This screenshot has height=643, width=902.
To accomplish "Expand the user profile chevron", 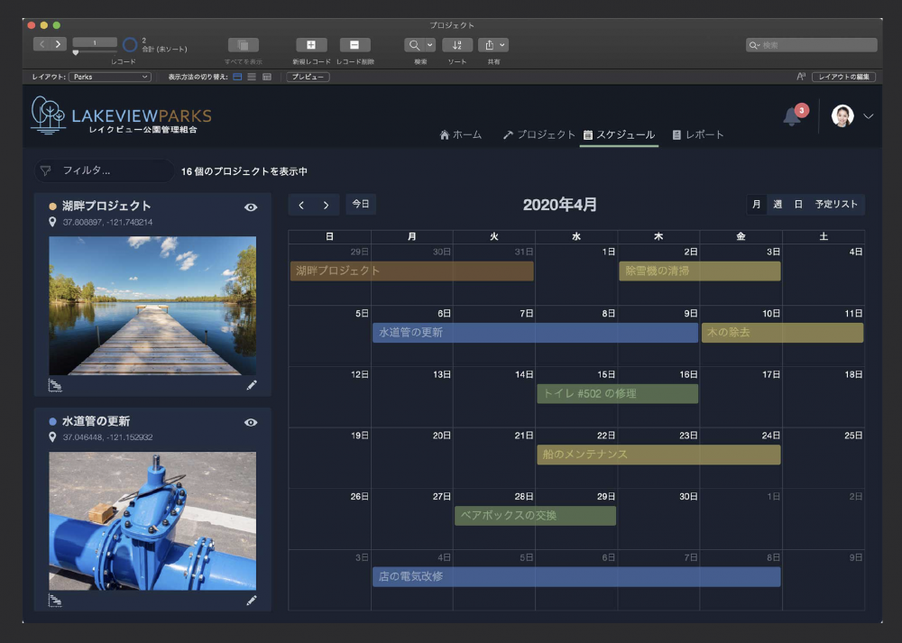I will 869,116.
